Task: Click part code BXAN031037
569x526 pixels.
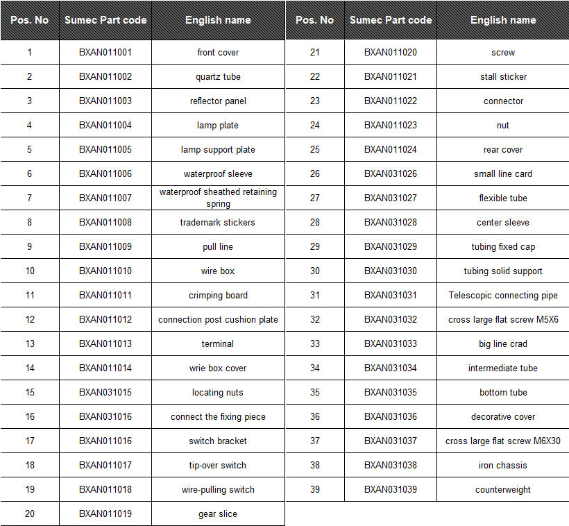Action: point(391,441)
